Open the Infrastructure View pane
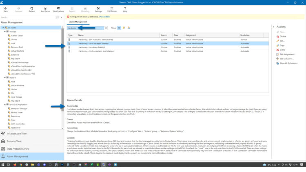 click(x=32, y=134)
